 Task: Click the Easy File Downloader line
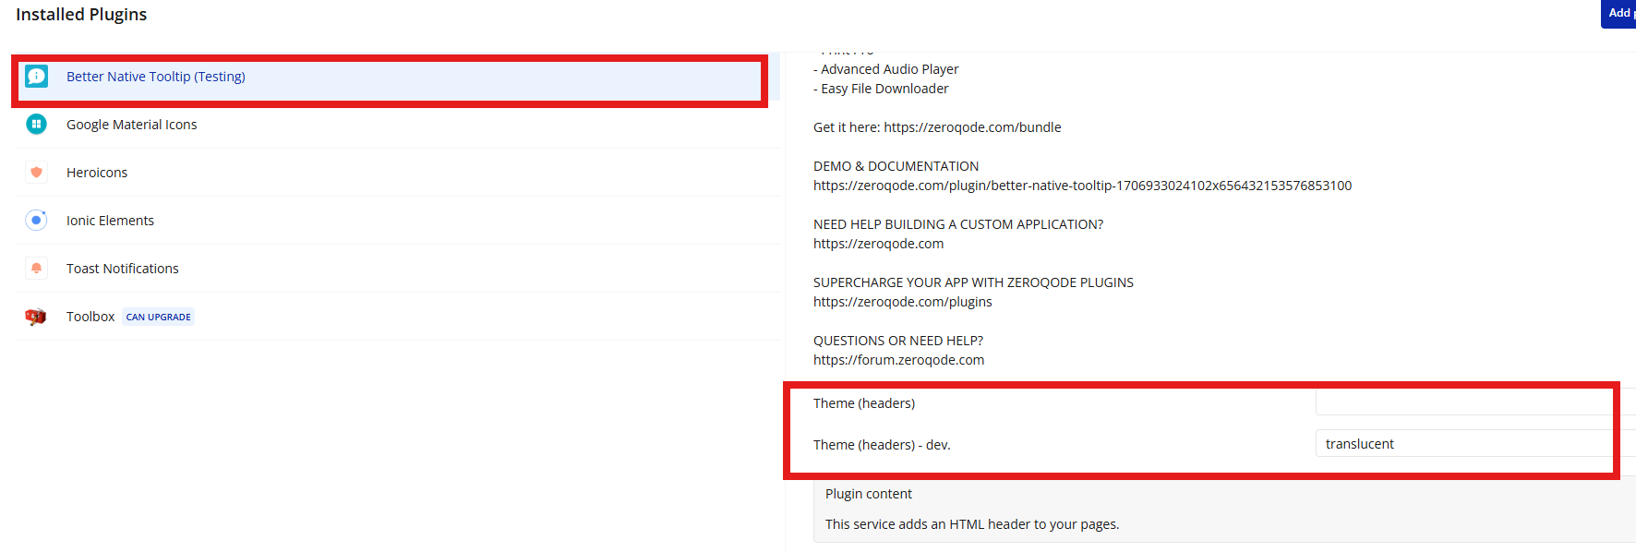click(x=881, y=89)
